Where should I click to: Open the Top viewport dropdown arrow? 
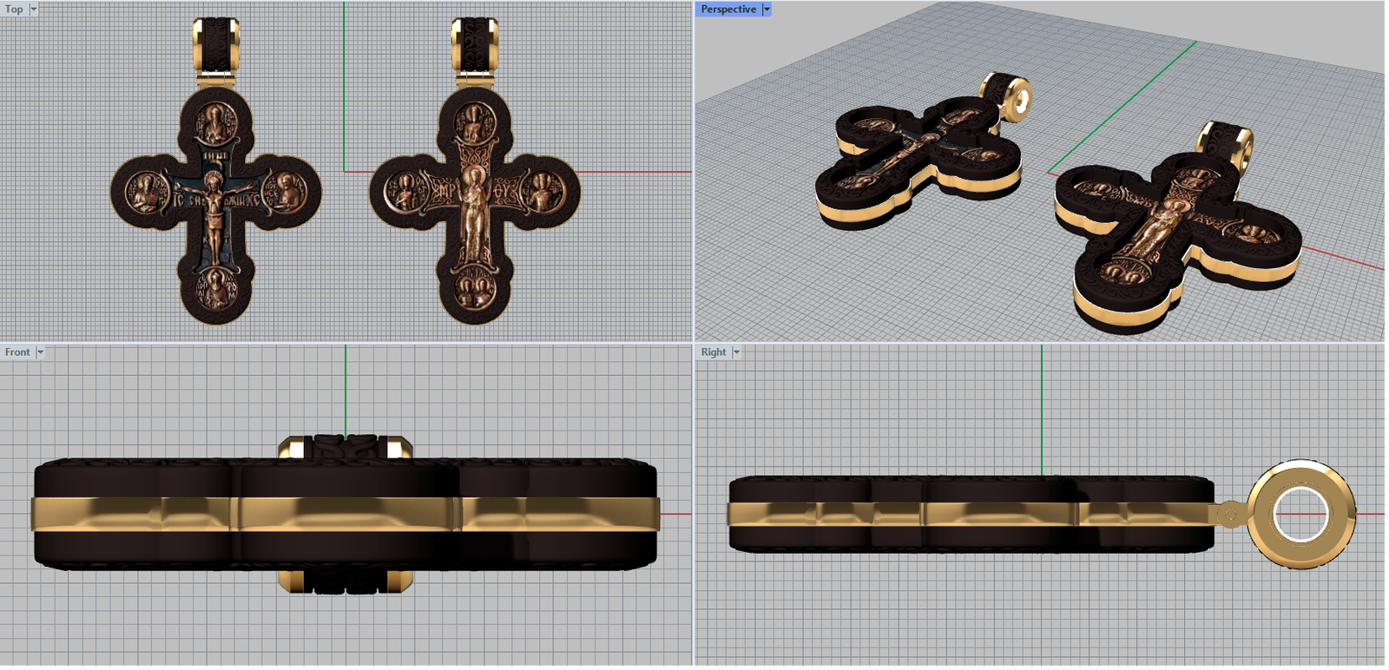(x=34, y=9)
